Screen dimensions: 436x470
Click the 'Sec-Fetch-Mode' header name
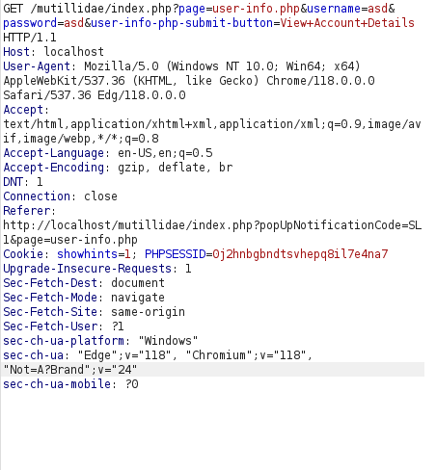point(50,298)
